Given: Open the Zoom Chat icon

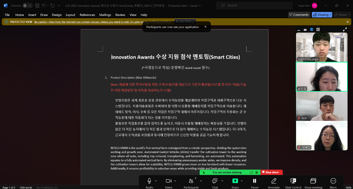Looking at the screenshot, I should (x=215, y=181).
